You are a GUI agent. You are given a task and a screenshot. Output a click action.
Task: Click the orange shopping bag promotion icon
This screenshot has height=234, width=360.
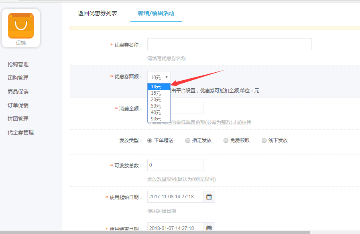[x=21, y=26]
